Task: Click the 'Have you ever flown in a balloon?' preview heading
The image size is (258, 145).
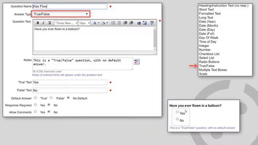Action: (x=195, y=106)
